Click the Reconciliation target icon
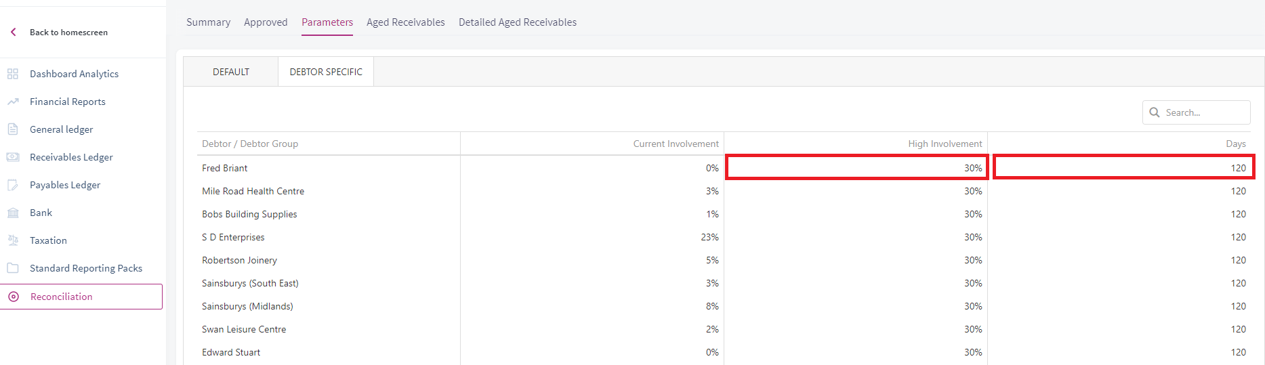Screen dimensions: 1265x365 click(14, 297)
